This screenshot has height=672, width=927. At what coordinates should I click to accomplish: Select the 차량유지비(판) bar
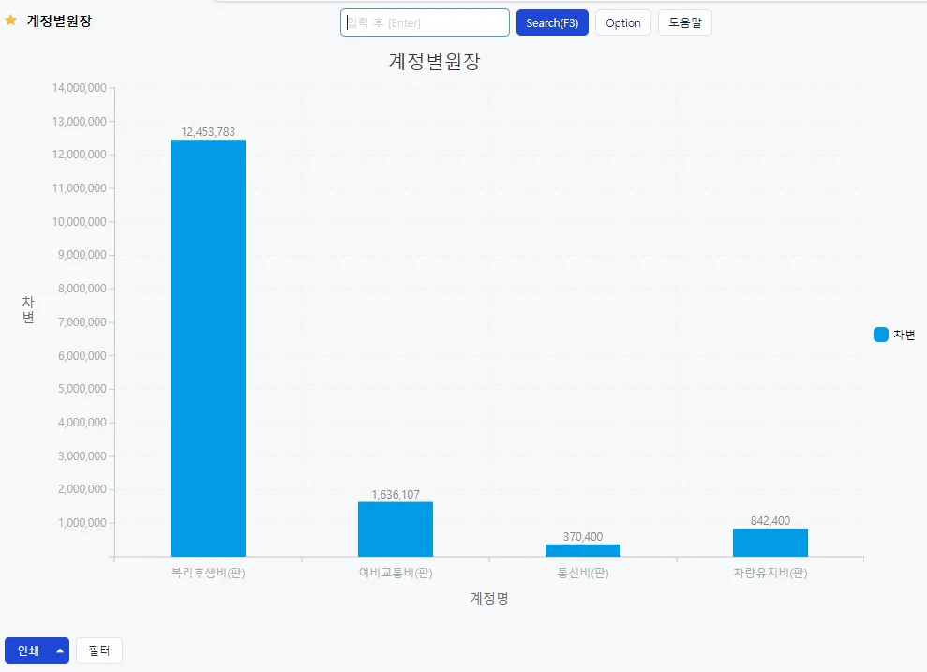click(770, 543)
